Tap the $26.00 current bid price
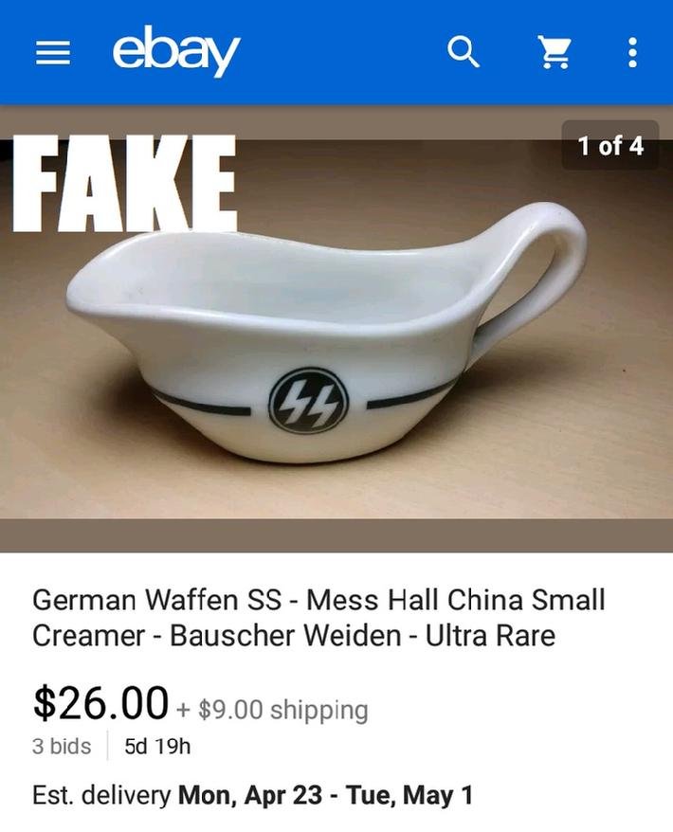 tap(100, 703)
